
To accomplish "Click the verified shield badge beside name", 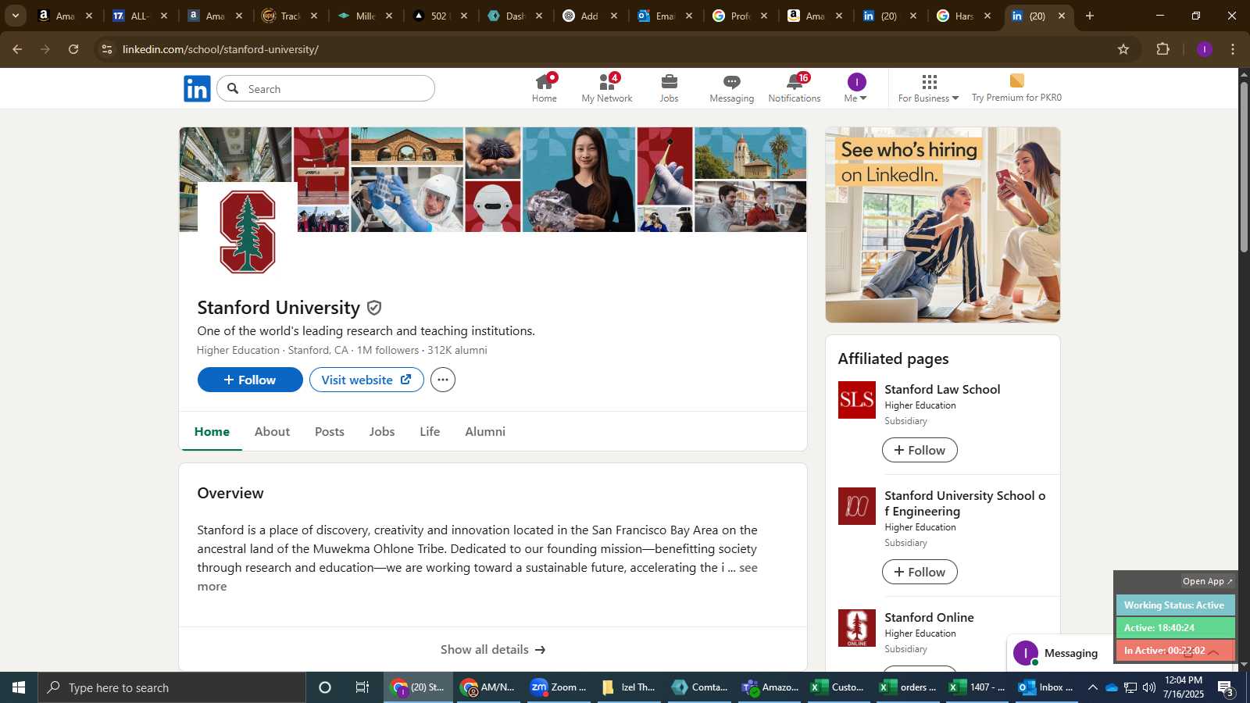I will tap(374, 308).
